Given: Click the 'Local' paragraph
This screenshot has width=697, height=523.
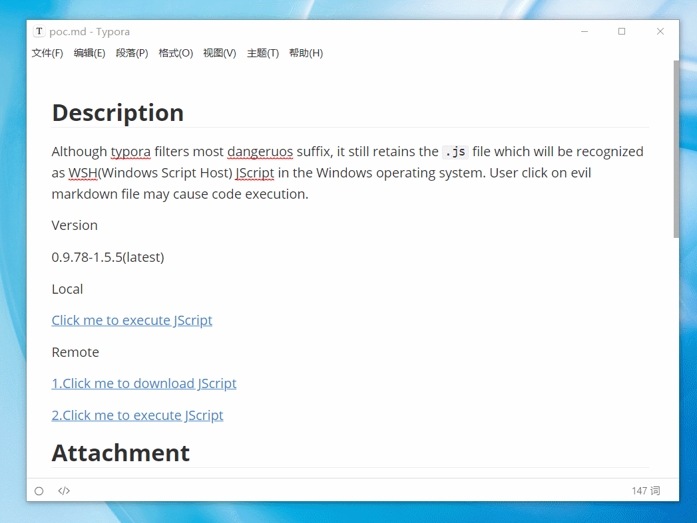Looking at the screenshot, I should [67, 289].
